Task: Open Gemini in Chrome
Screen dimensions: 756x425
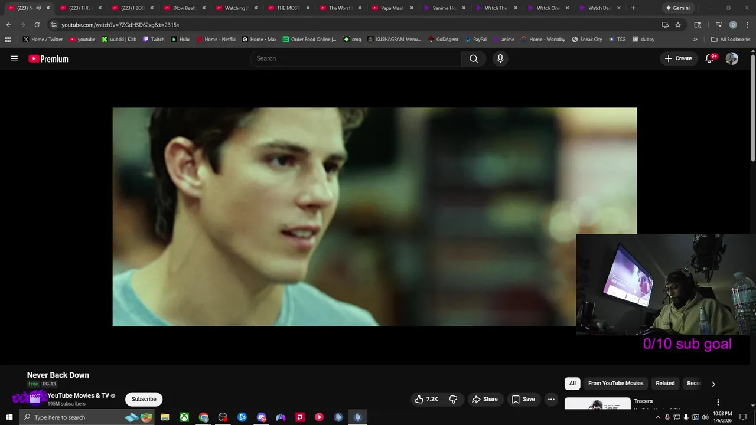Action: (677, 8)
